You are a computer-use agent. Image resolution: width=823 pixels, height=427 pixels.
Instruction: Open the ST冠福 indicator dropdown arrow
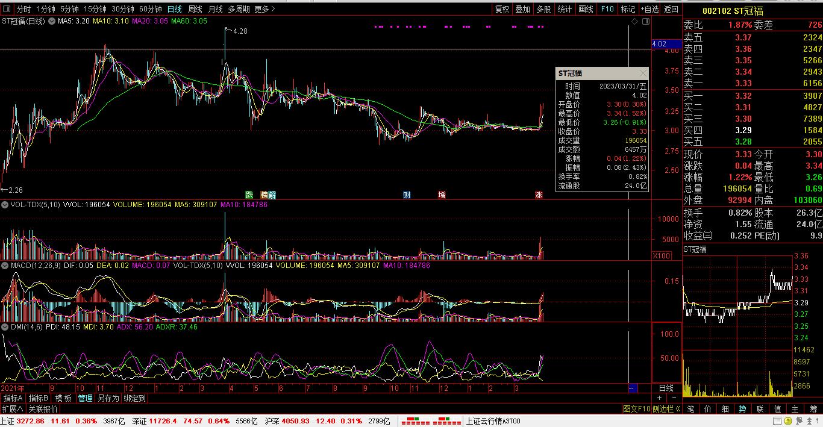pos(52,21)
